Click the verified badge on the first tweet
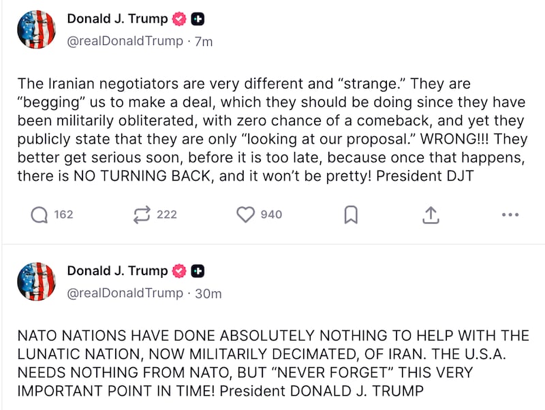This screenshot has width=545, height=410. click(178, 18)
